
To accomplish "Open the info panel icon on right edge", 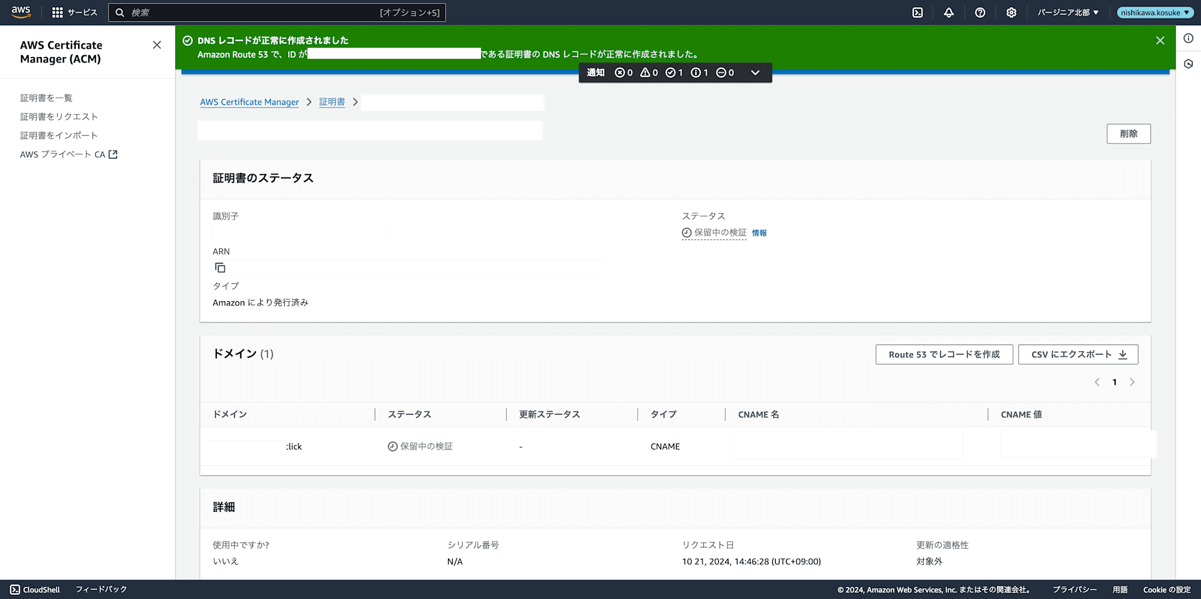I will pos(1188,38).
